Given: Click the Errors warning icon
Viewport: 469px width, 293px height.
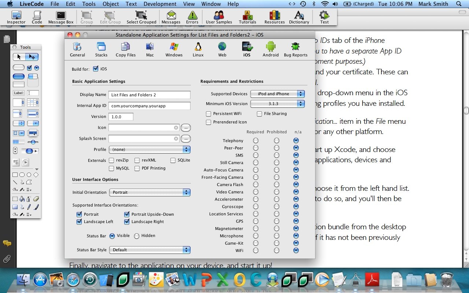Looking at the screenshot, I should 192,17.
